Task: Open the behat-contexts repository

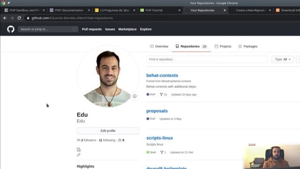Action: [x=162, y=75]
